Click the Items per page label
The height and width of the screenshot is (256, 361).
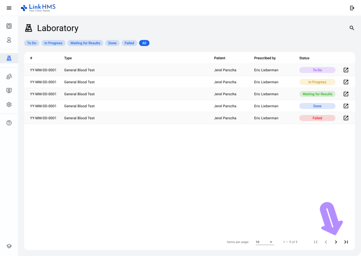point(238,242)
